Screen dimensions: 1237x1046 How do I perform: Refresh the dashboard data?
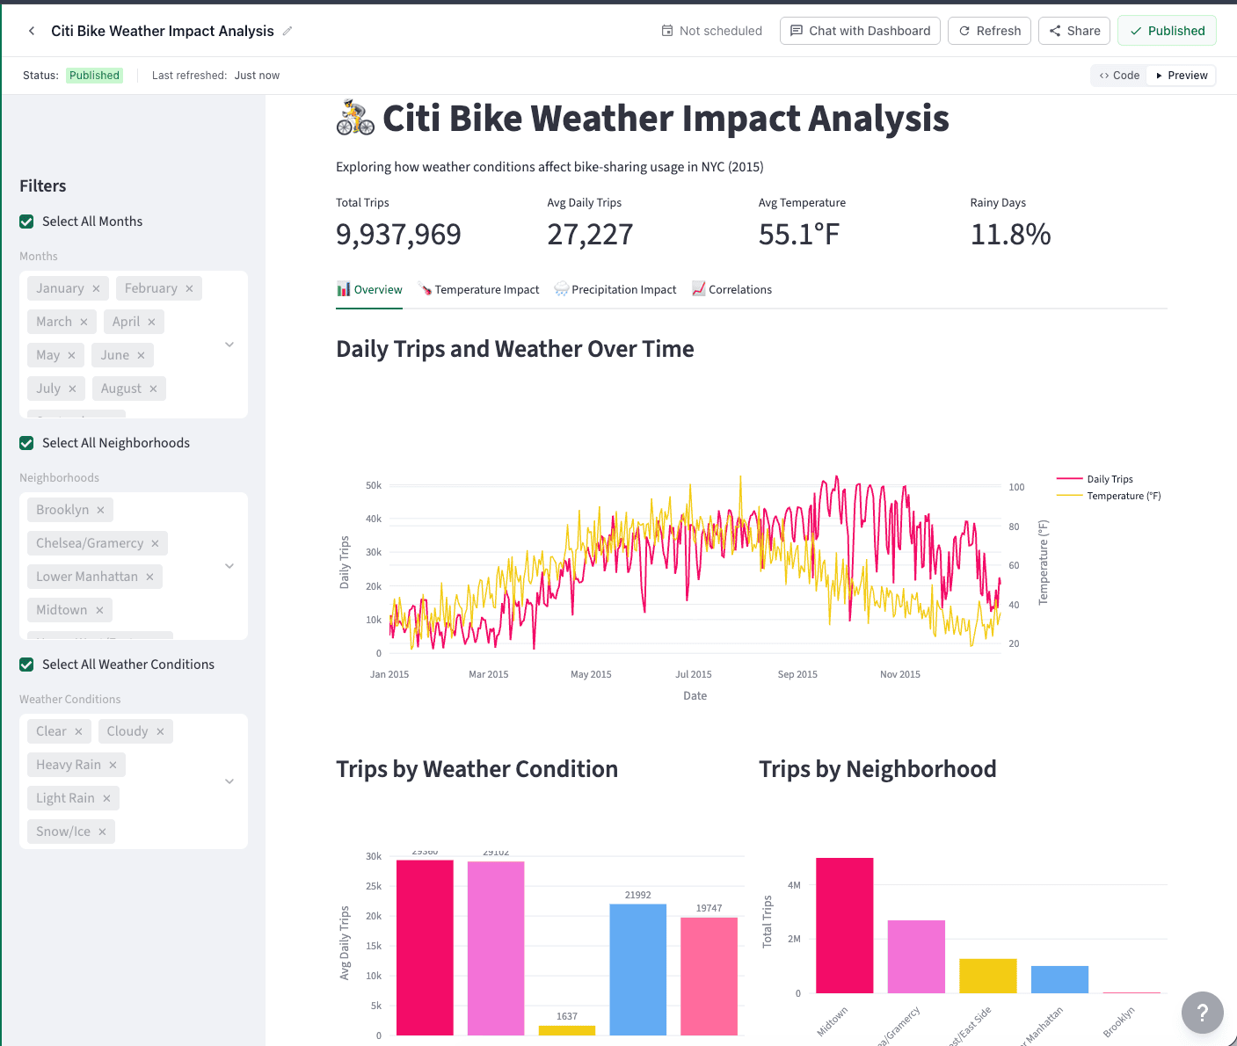pos(989,30)
